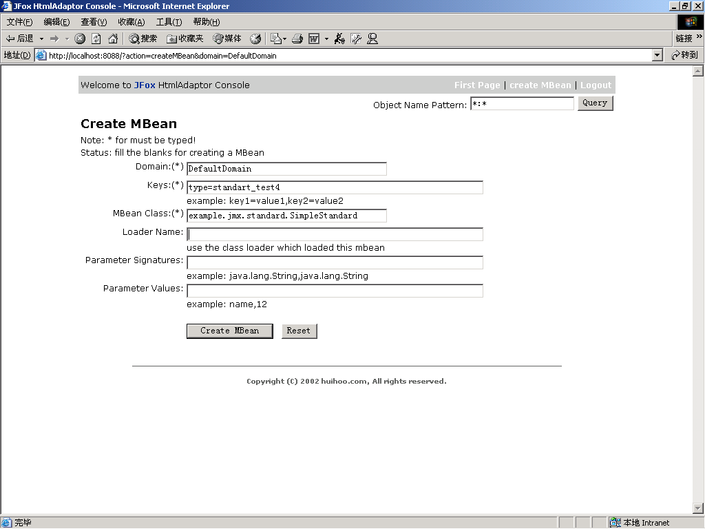Submit the Create MBean button
705x529 pixels.
coord(230,331)
